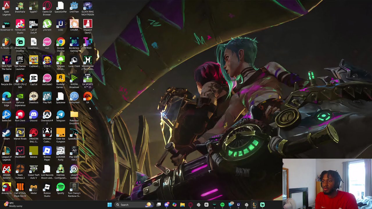Screen dimensions: 372x209
Task: Select the Medal desktop shortcut
Action: pos(33,188)
